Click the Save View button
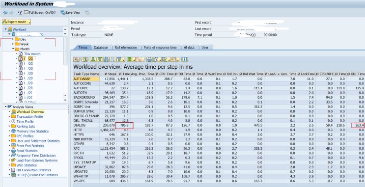 pyautogui.click(x=70, y=12)
